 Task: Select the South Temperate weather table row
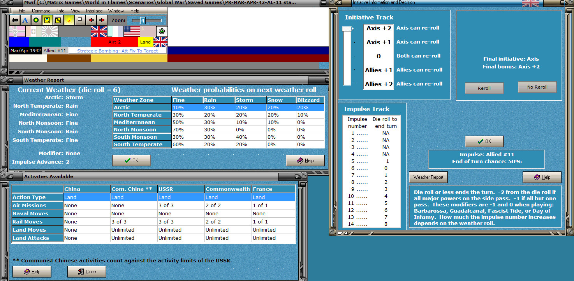click(218, 145)
